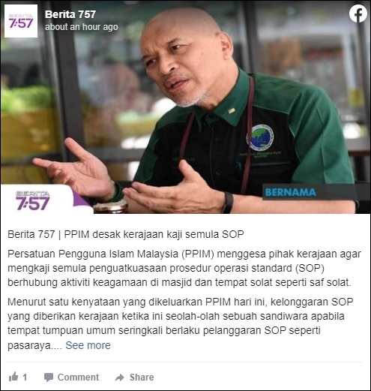
Task: Click paragraph starting 'Menurut satu kenyataan'
Action: pos(180,323)
